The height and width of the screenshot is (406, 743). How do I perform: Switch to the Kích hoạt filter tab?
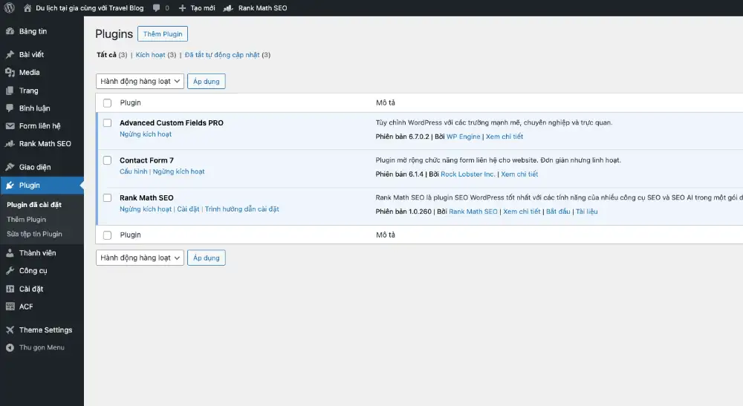[x=150, y=55]
